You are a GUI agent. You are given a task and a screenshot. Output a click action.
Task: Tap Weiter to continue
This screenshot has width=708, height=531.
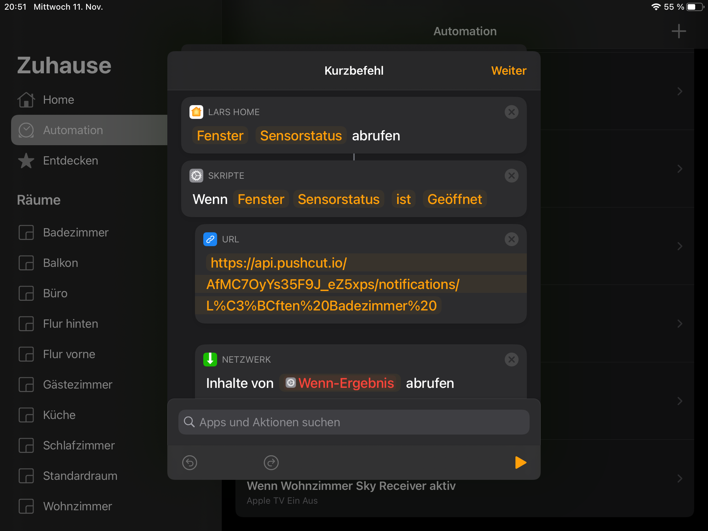point(509,71)
